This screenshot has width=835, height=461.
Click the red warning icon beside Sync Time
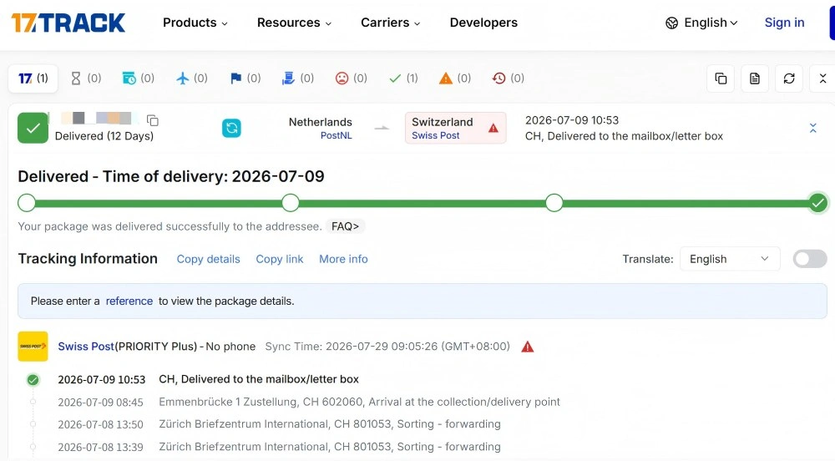[x=527, y=347]
